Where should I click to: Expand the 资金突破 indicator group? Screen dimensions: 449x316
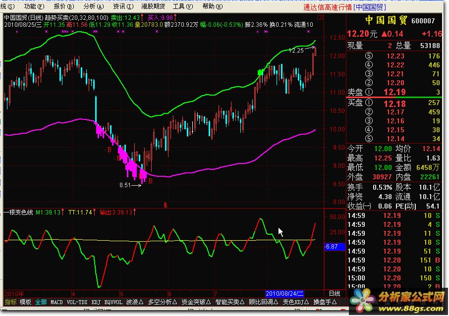point(196,302)
